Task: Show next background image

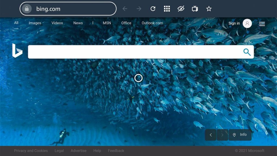Action: [222, 135]
